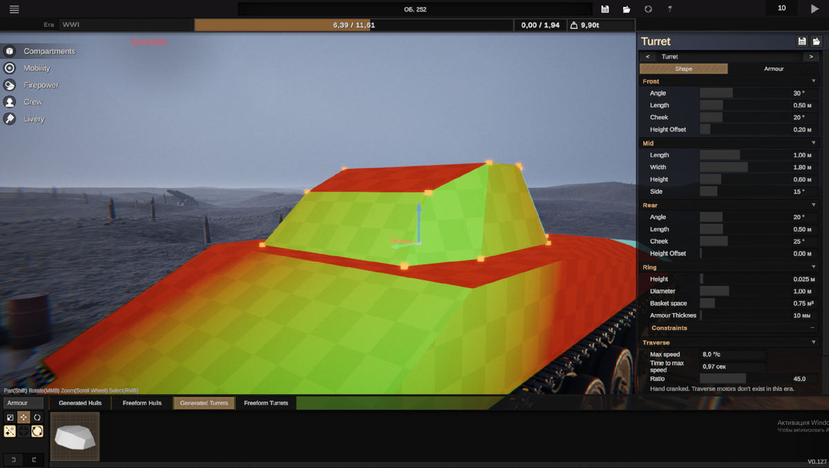Click the circular refresh icon in top bar
829x468 pixels.
[x=648, y=9]
